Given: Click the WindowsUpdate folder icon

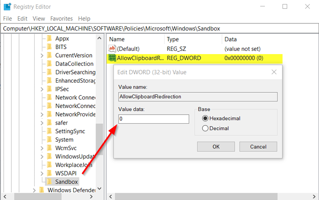Looking at the screenshot, I should (x=49, y=156).
